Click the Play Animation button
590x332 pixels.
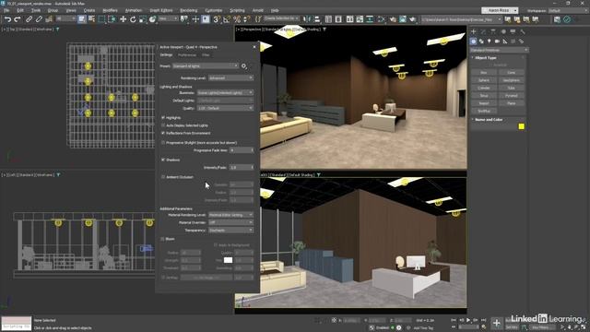pyautogui.click(x=468, y=320)
